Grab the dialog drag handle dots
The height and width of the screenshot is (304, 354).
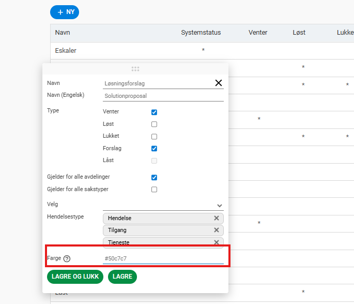135,69
